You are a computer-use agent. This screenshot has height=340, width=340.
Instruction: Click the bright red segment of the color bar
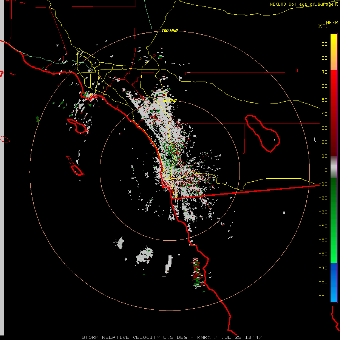click(x=334, y=113)
